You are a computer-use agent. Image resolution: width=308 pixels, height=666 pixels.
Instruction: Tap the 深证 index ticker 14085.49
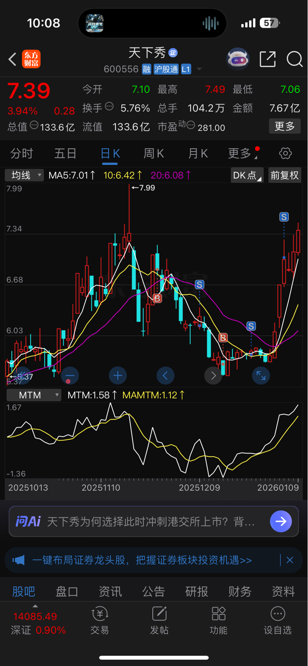35,616
